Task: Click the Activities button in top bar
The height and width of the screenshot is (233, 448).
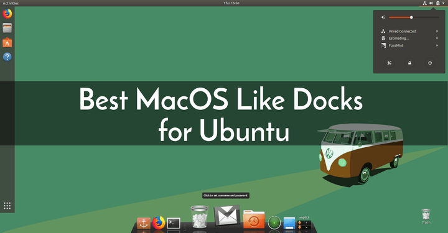Action: (11, 3)
